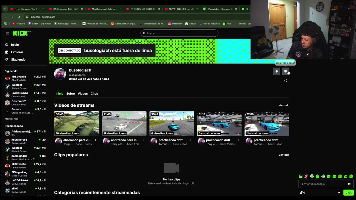
Task: Open the site info icon in the address bar
Action: coord(27,17)
